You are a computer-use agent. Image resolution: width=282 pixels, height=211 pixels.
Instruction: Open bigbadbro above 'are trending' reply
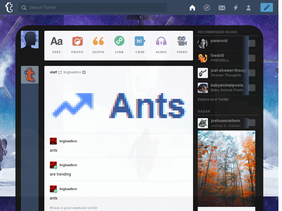coord(68,165)
